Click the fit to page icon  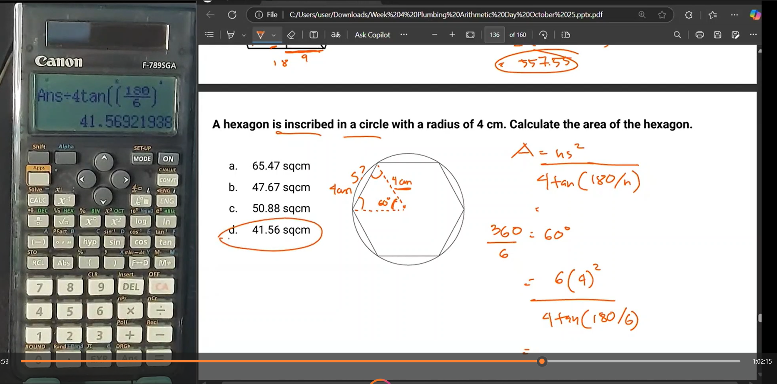(x=470, y=35)
